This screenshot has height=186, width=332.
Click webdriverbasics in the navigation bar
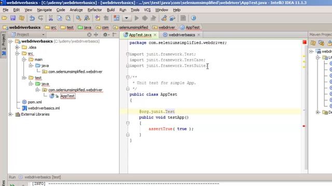pos(22,27)
